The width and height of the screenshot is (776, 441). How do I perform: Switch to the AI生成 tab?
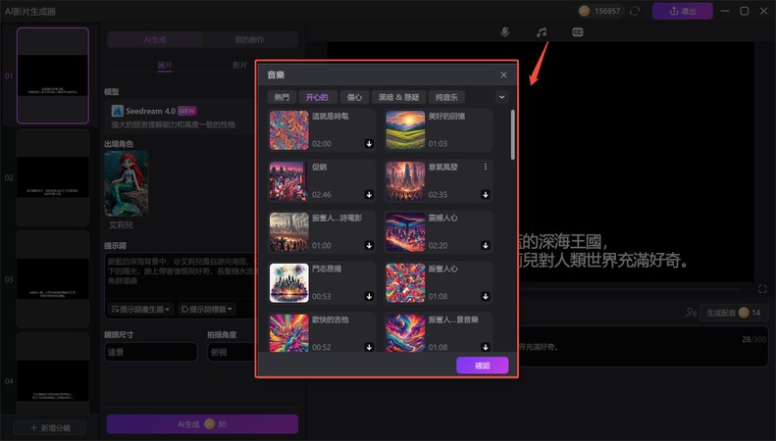tap(155, 39)
